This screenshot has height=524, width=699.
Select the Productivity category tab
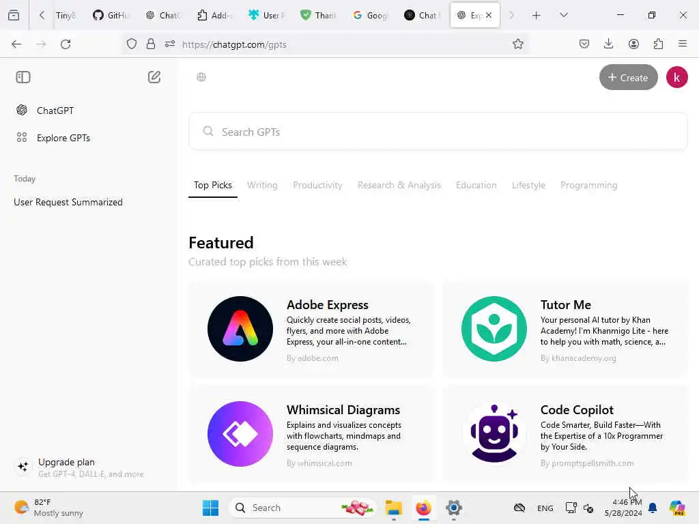[317, 185]
